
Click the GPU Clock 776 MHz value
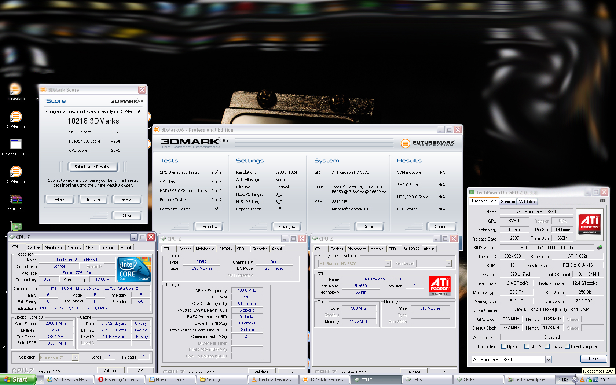tap(511, 319)
